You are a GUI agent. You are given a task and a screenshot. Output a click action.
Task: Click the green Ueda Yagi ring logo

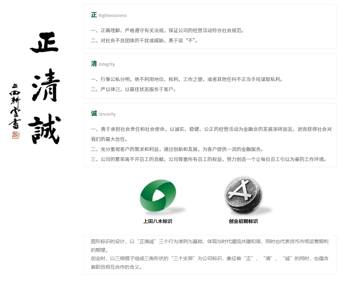[158, 196]
